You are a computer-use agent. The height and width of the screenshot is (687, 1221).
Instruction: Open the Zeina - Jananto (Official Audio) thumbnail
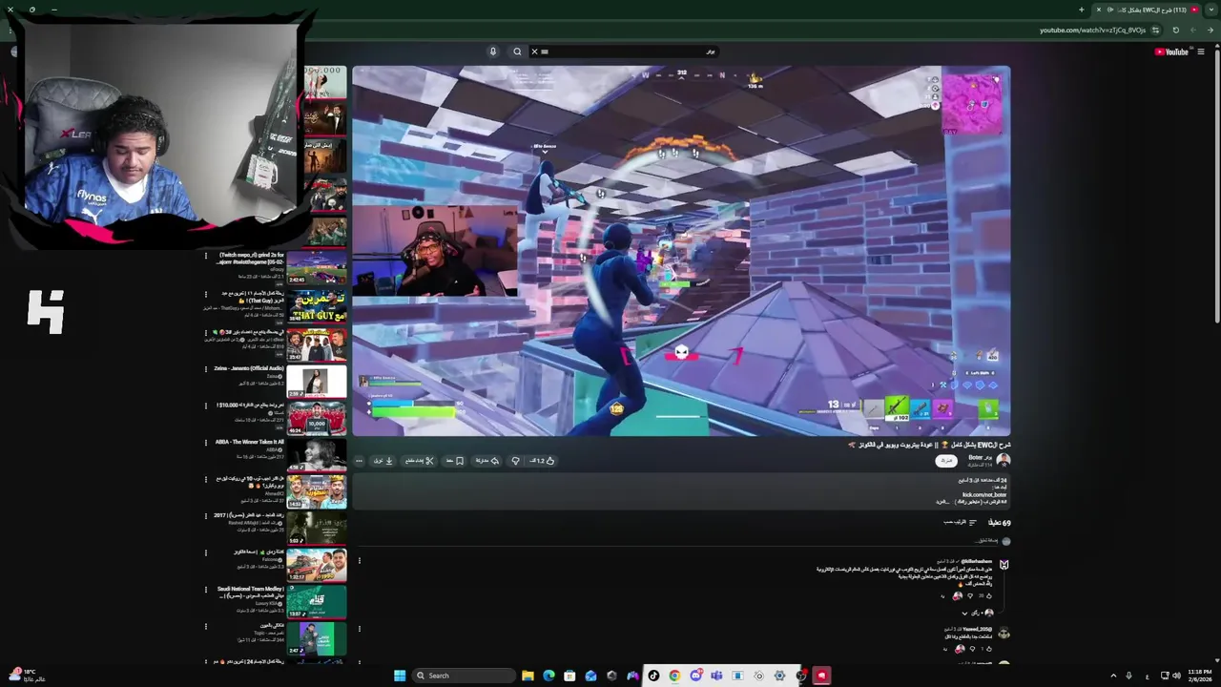coord(317,381)
